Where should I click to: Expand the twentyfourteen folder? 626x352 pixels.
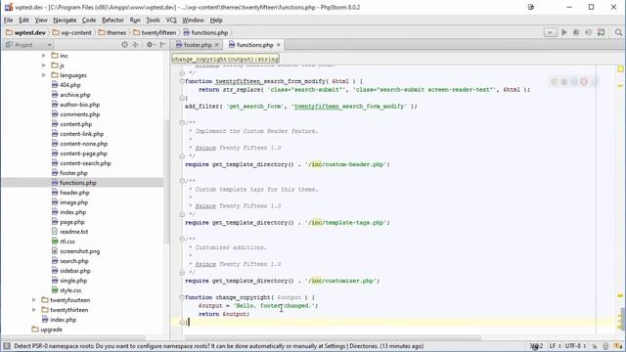(34, 300)
